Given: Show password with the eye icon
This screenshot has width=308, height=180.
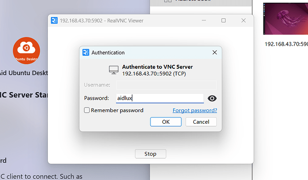Looking at the screenshot, I should pyautogui.click(x=212, y=98).
